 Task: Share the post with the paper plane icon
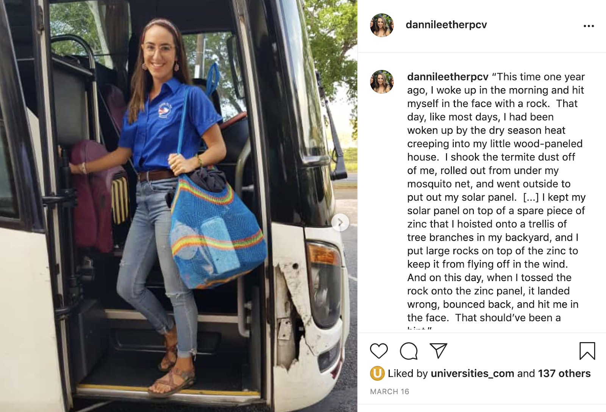[x=439, y=351]
